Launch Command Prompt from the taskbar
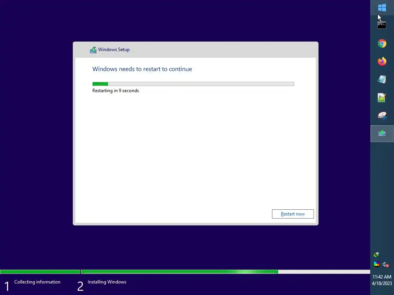 (x=382, y=25)
